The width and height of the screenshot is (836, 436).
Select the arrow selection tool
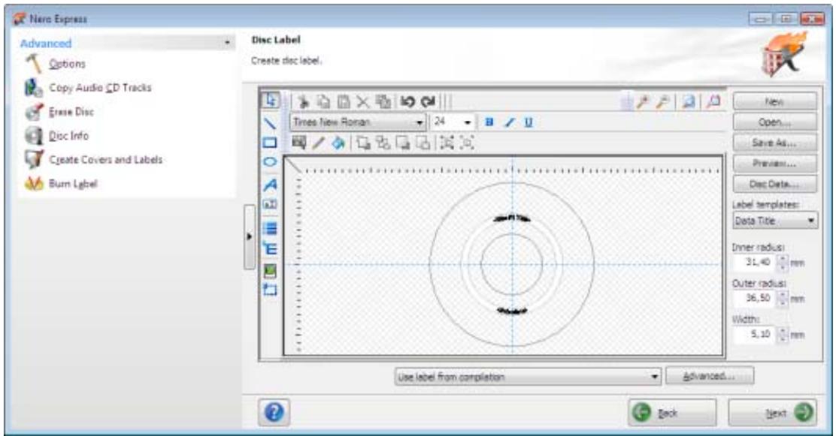click(271, 100)
